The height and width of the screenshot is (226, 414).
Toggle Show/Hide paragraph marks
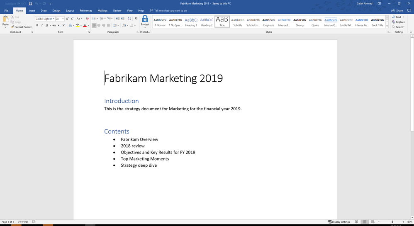coord(136,19)
